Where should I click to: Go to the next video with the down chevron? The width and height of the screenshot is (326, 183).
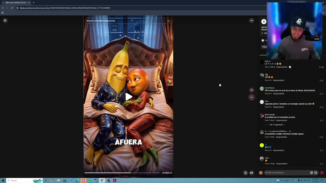click(x=251, y=97)
